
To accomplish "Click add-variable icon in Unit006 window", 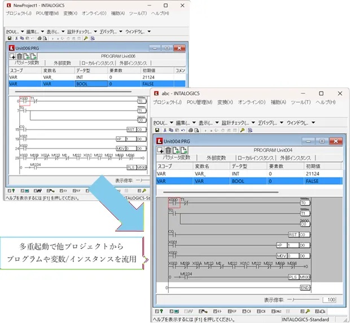I will [12, 56].
